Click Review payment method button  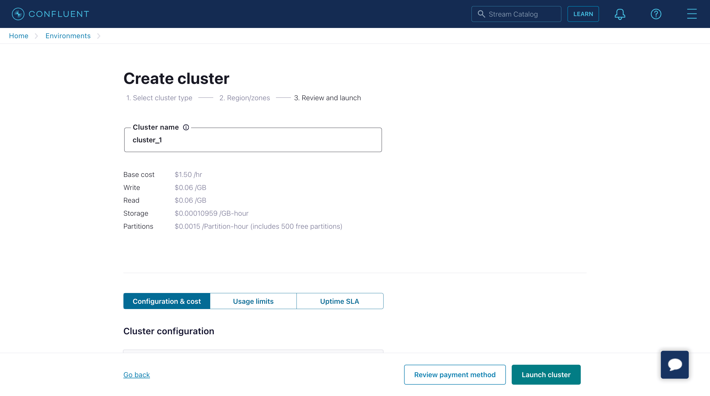point(455,374)
